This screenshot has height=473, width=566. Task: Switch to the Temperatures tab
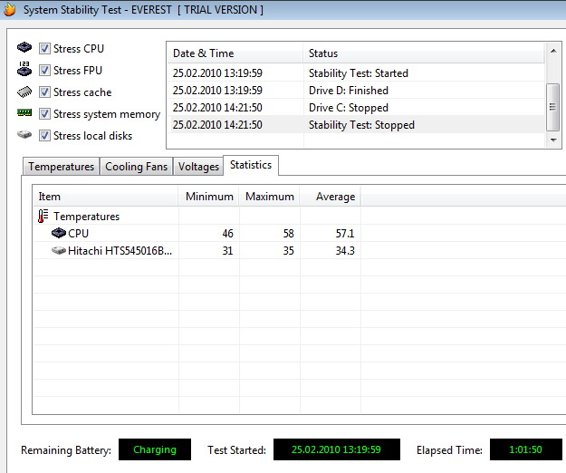pyautogui.click(x=61, y=167)
